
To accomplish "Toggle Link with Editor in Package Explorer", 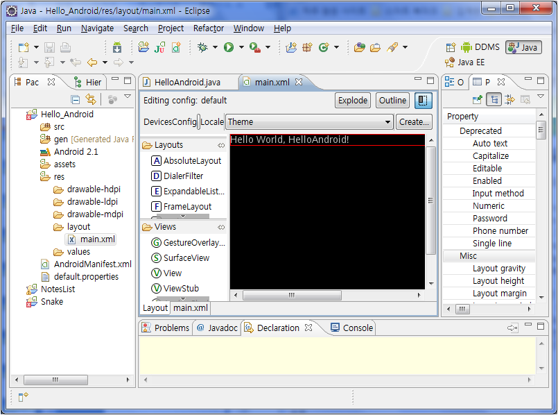I will (x=91, y=99).
